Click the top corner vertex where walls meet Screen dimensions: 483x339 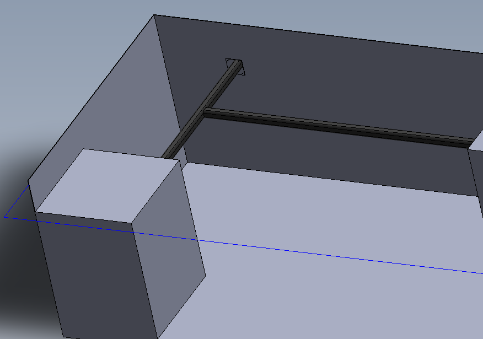154,15
